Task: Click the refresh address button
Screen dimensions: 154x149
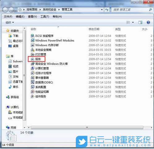Action: coord(107,10)
